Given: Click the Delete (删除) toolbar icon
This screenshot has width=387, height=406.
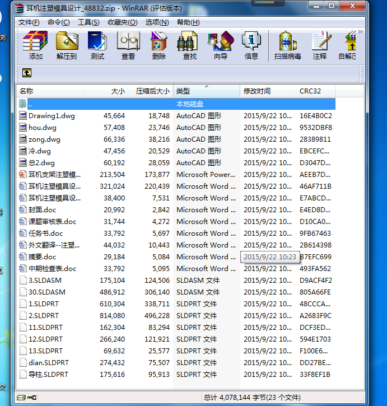Looking at the screenshot, I should (159, 41).
